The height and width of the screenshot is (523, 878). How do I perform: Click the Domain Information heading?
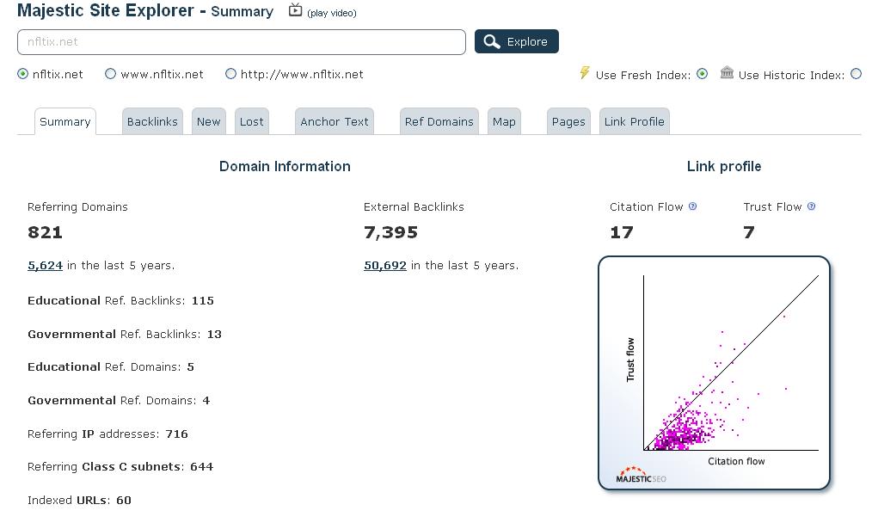tap(285, 166)
